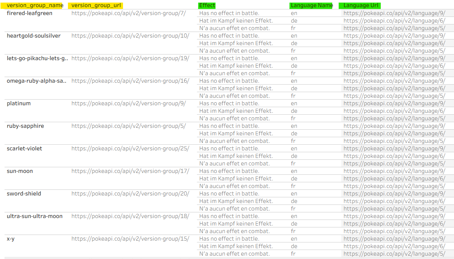This screenshot has height=259, width=454.
Task: Click 'Hat im Kampf keinen Effekt.' under firered-leafgreen
Action: (236, 21)
